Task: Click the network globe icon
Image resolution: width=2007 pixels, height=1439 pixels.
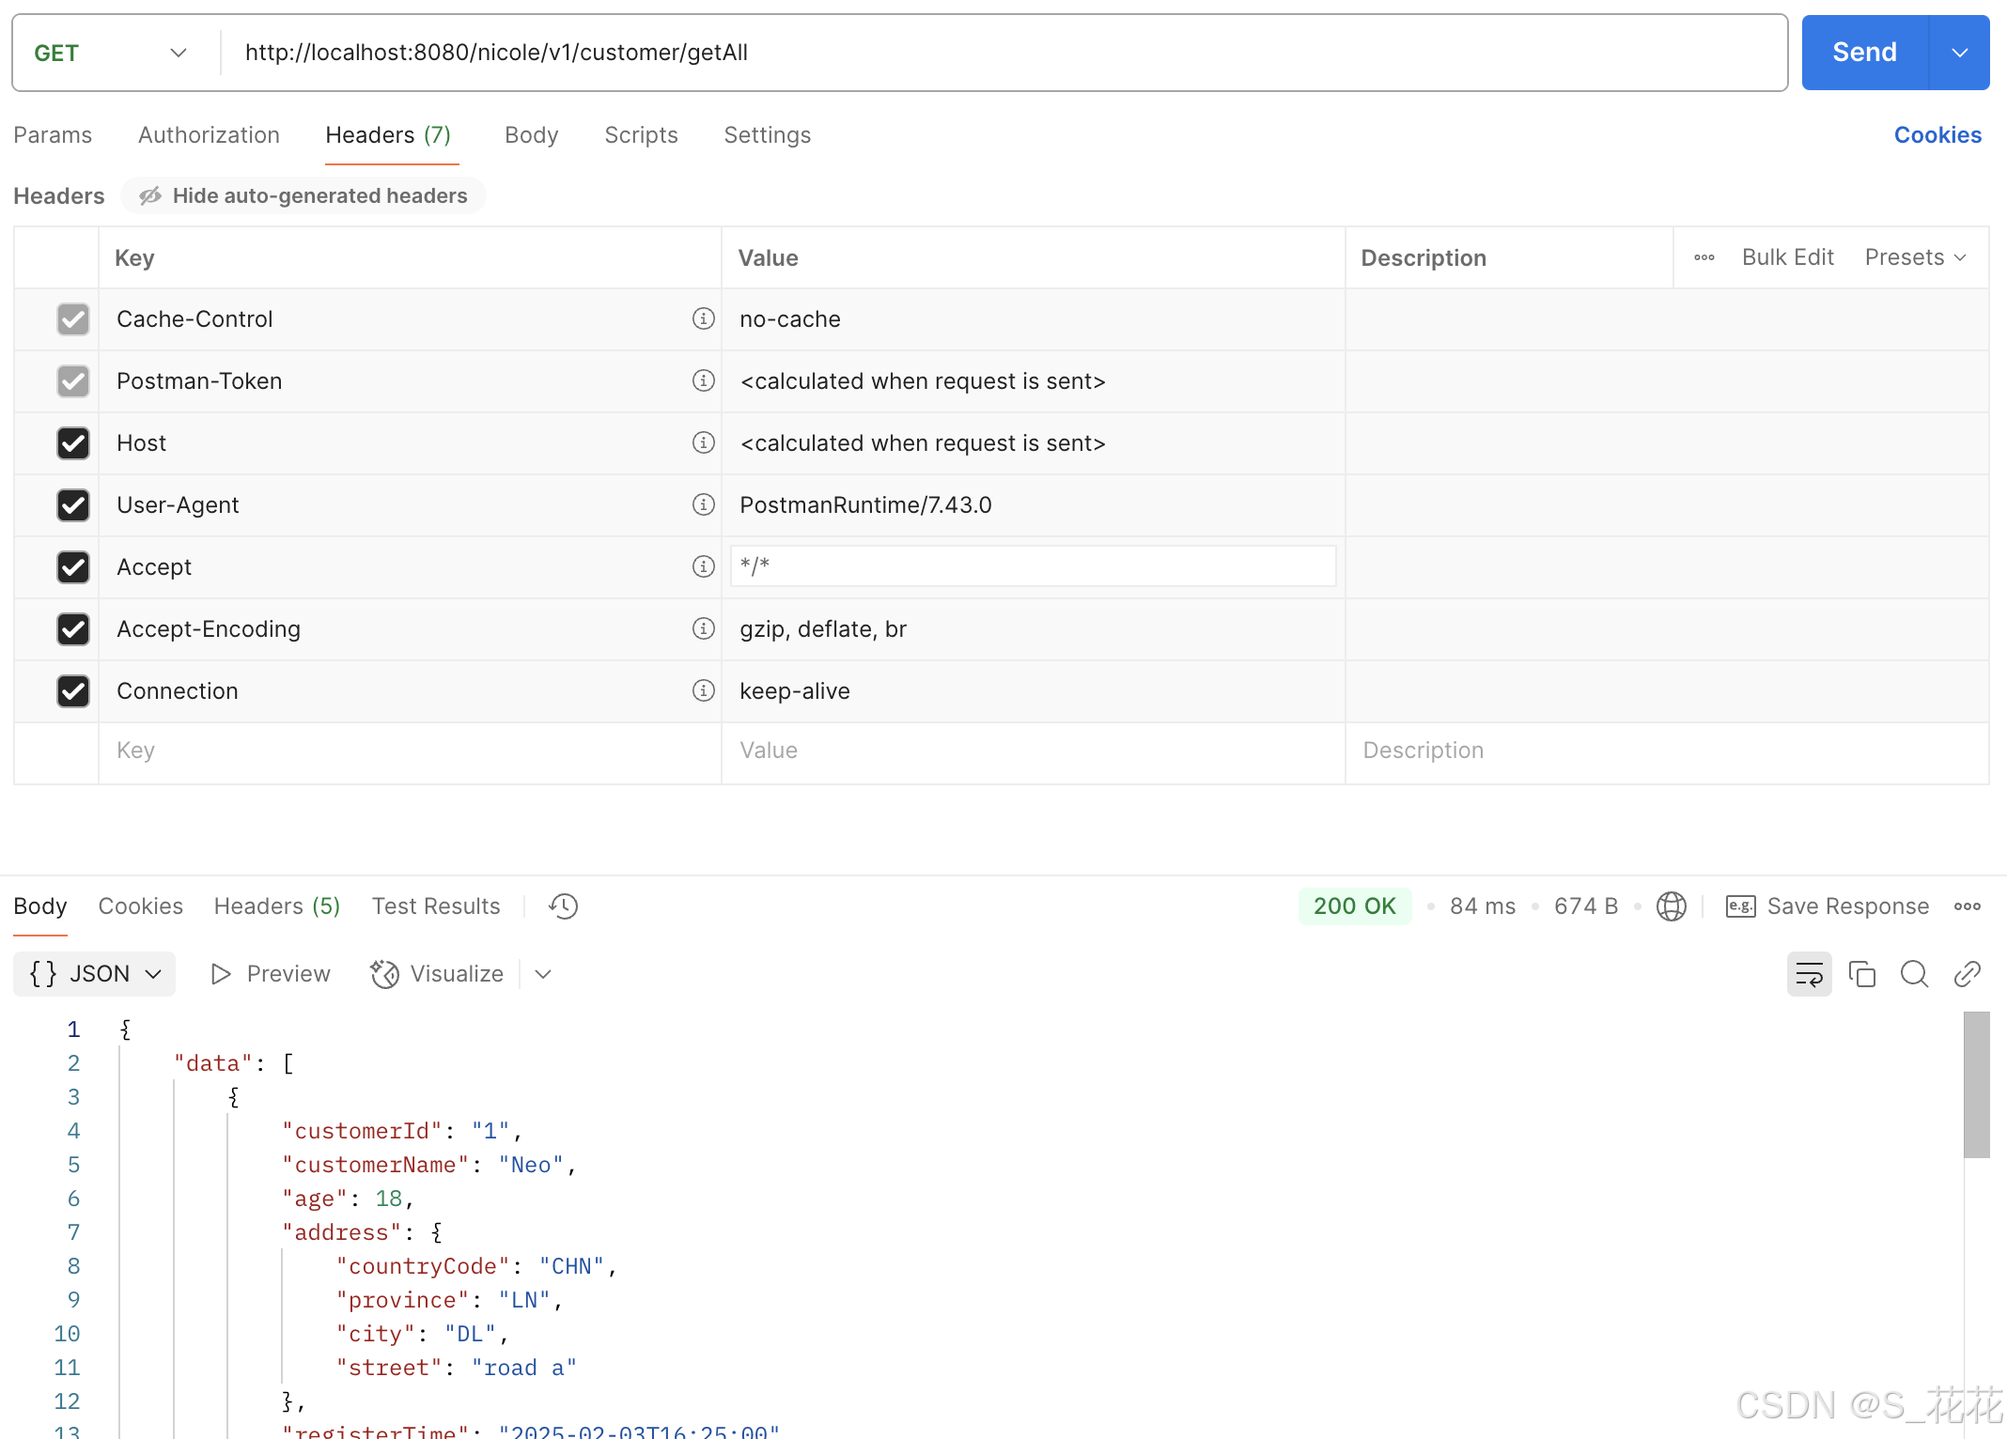Action: (1671, 906)
